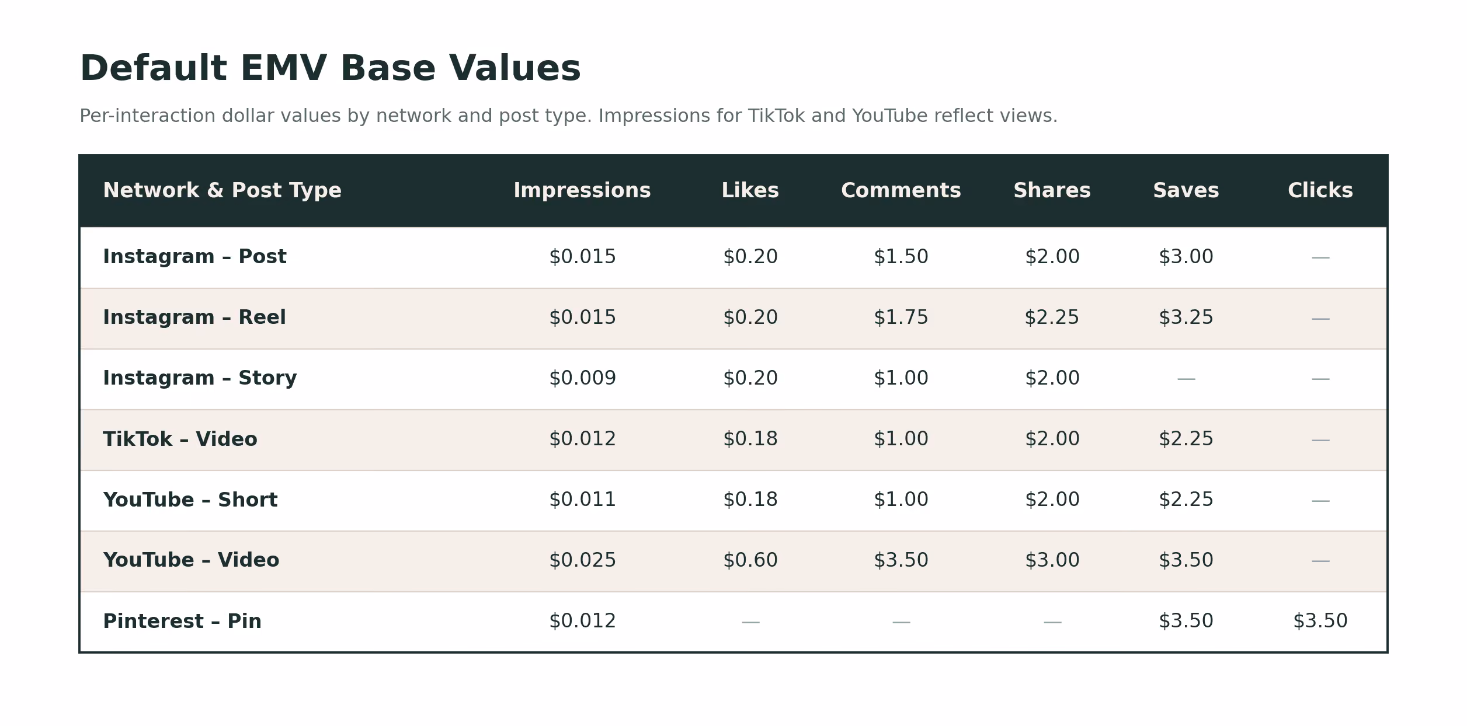Click the TikTok – Video row label
This screenshot has height=726, width=1467.
click(180, 439)
